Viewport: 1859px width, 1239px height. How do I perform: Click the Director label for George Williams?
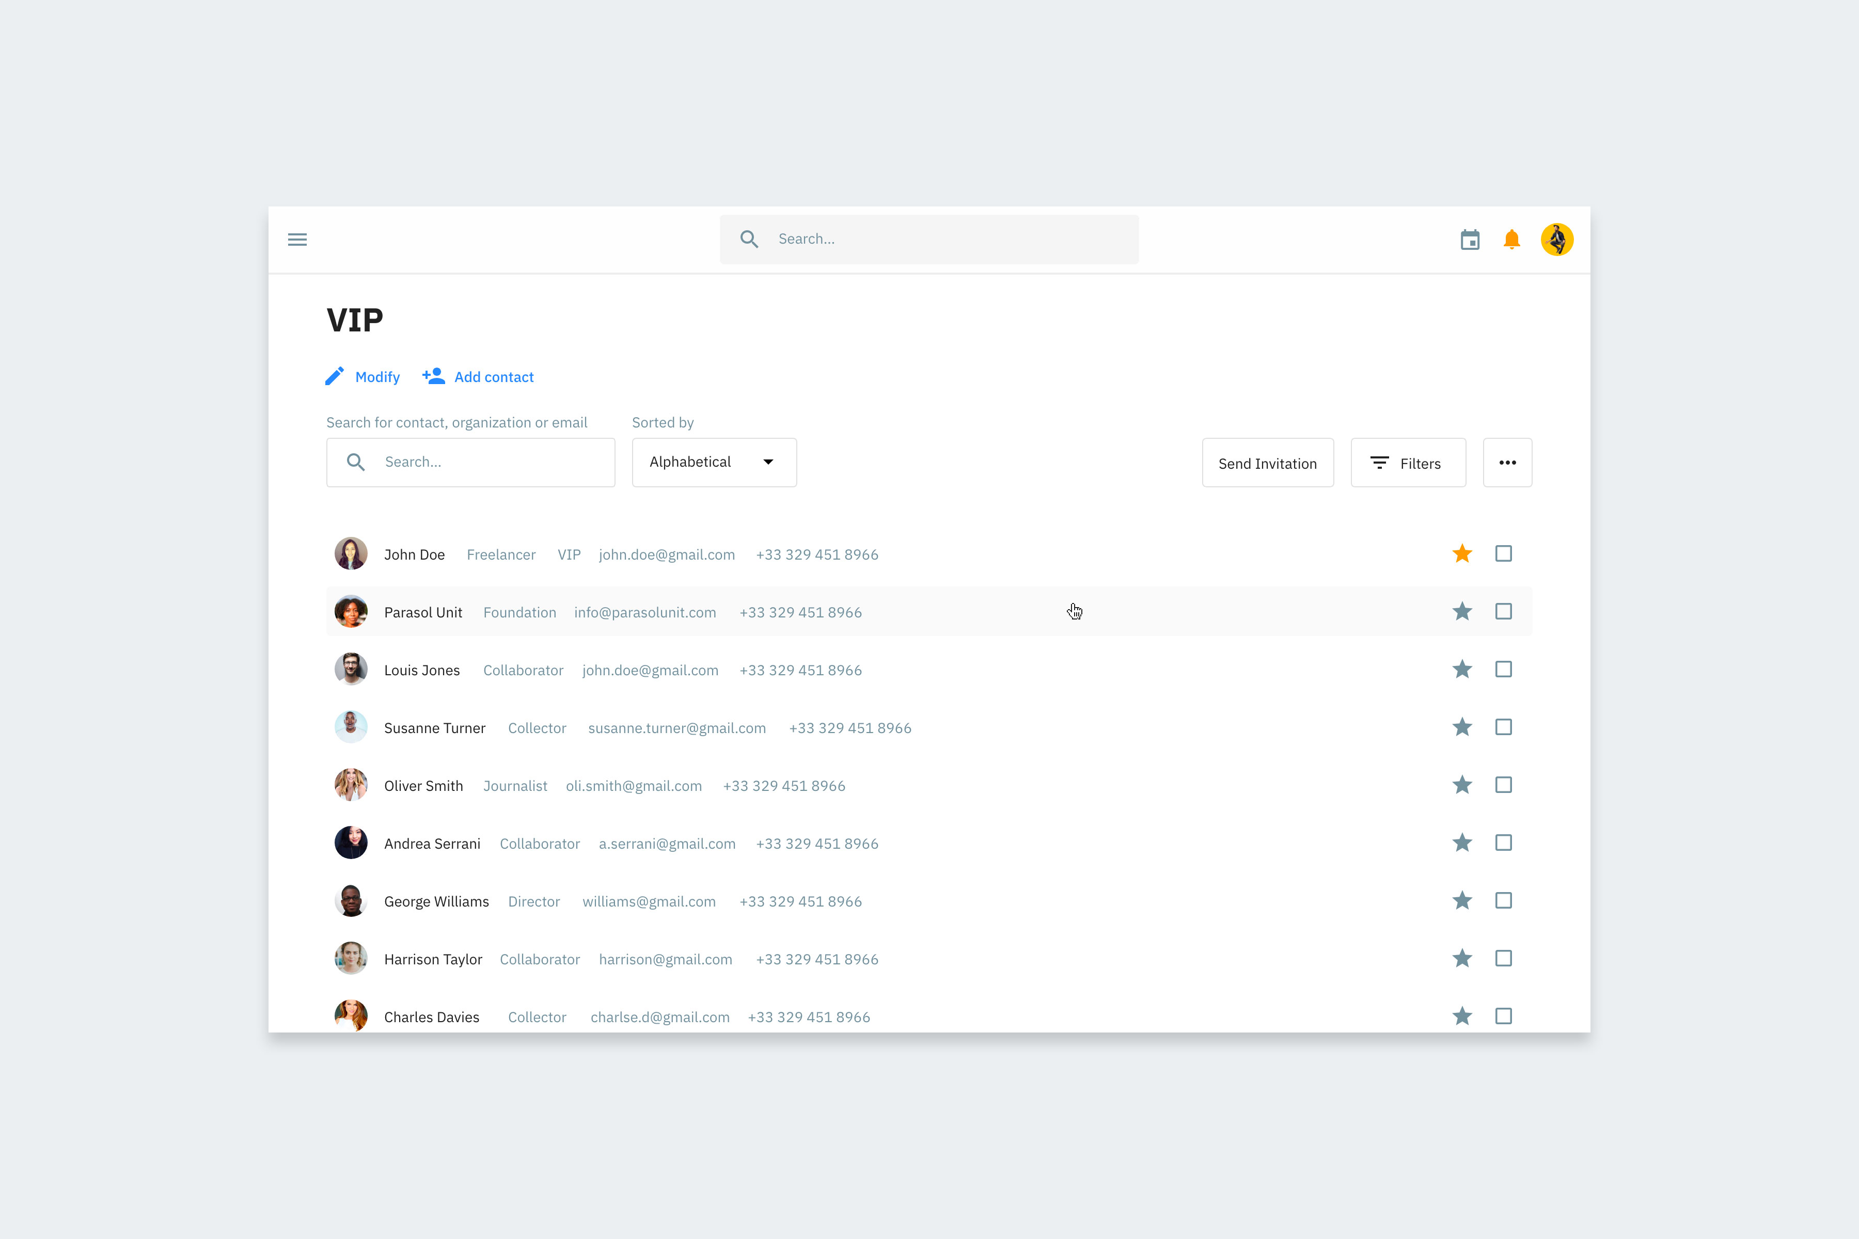pos(533,901)
